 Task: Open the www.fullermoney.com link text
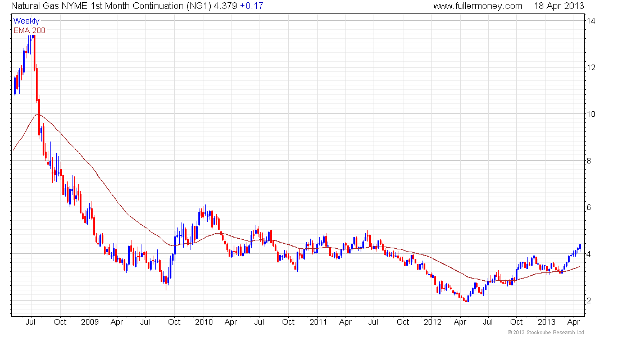tap(478, 6)
